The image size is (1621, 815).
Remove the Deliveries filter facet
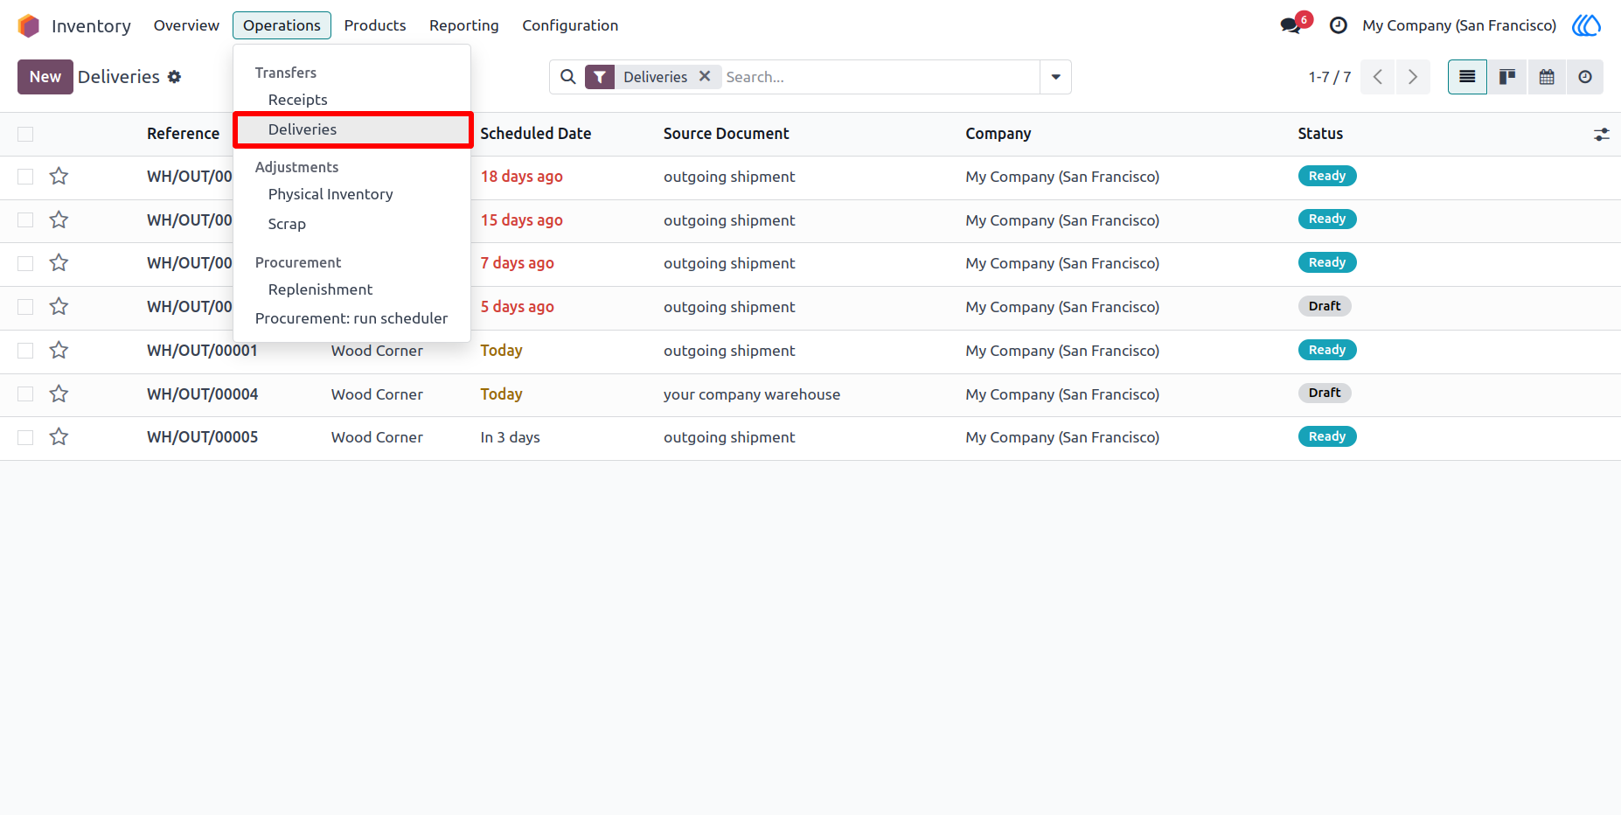pos(705,76)
